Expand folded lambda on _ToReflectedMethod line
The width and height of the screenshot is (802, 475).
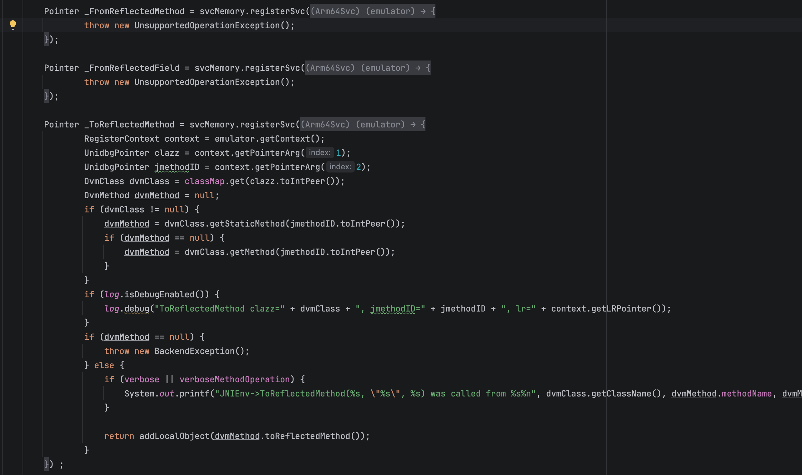(x=362, y=125)
